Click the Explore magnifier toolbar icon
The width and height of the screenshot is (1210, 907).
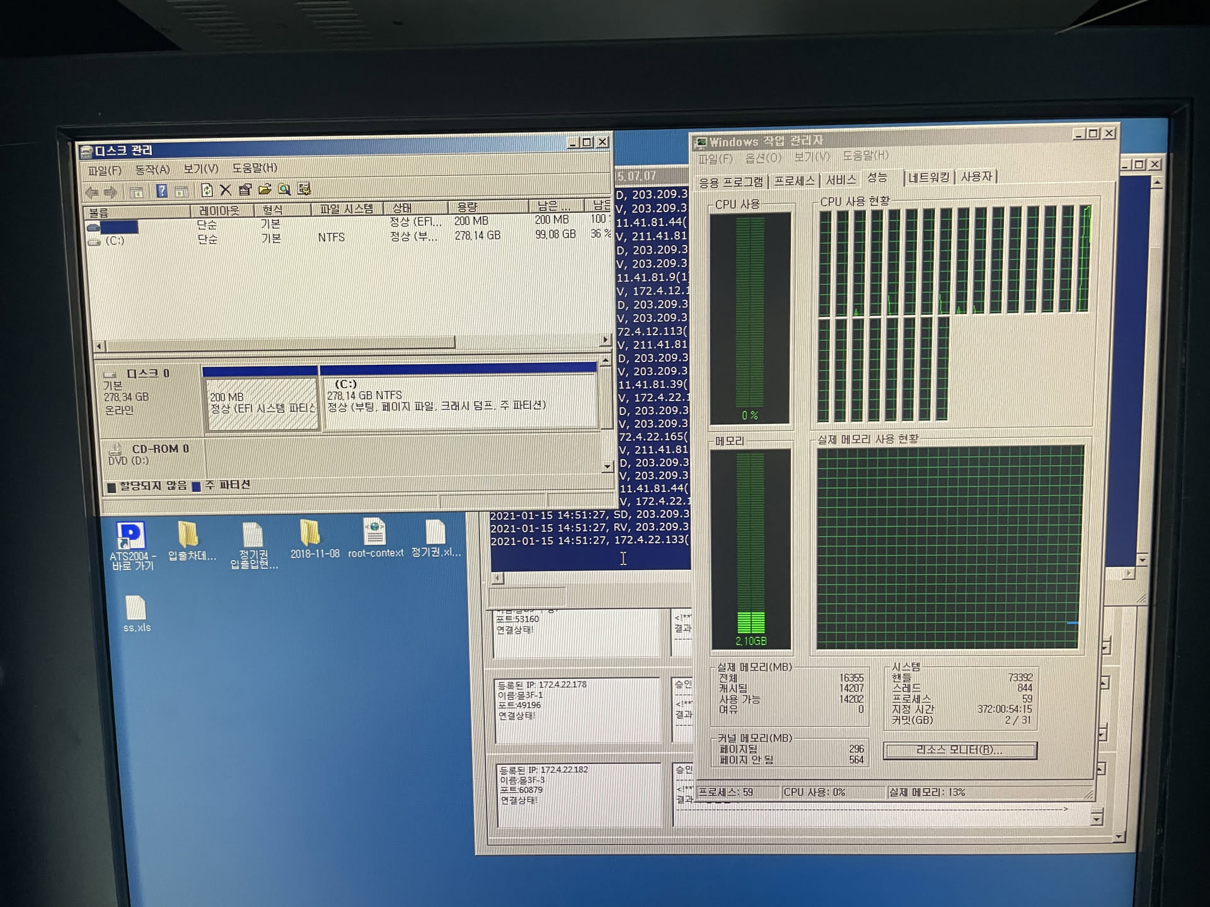[284, 190]
